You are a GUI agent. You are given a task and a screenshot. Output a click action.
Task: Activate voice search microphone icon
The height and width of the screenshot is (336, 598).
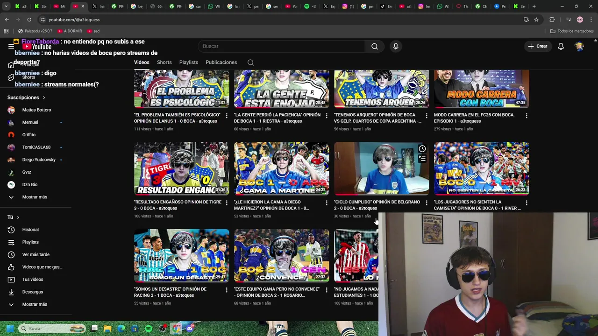(x=396, y=46)
